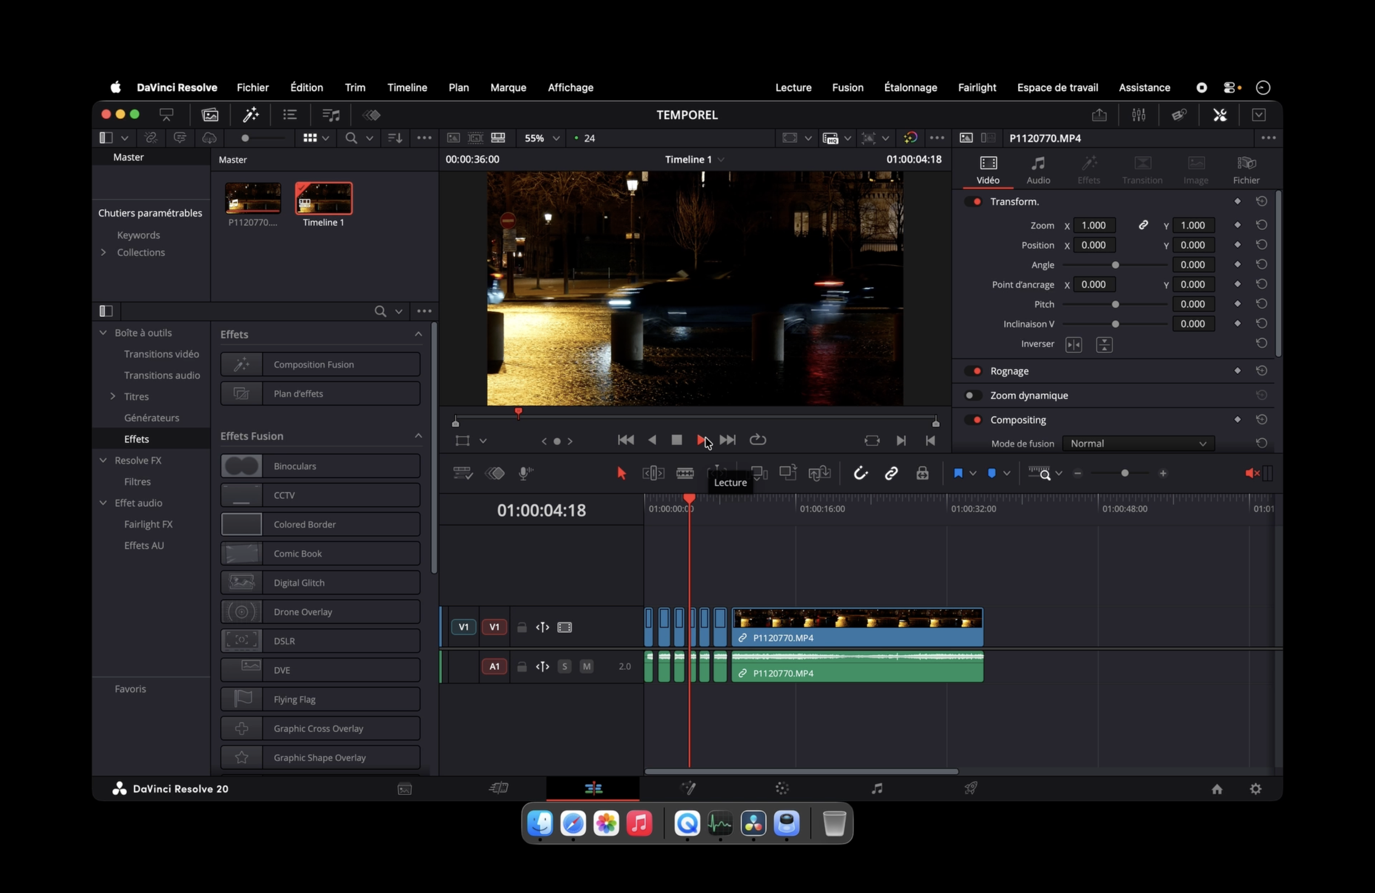The height and width of the screenshot is (893, 1375).
Task: Open project settings gear icon
Action: click(1256, 789)
